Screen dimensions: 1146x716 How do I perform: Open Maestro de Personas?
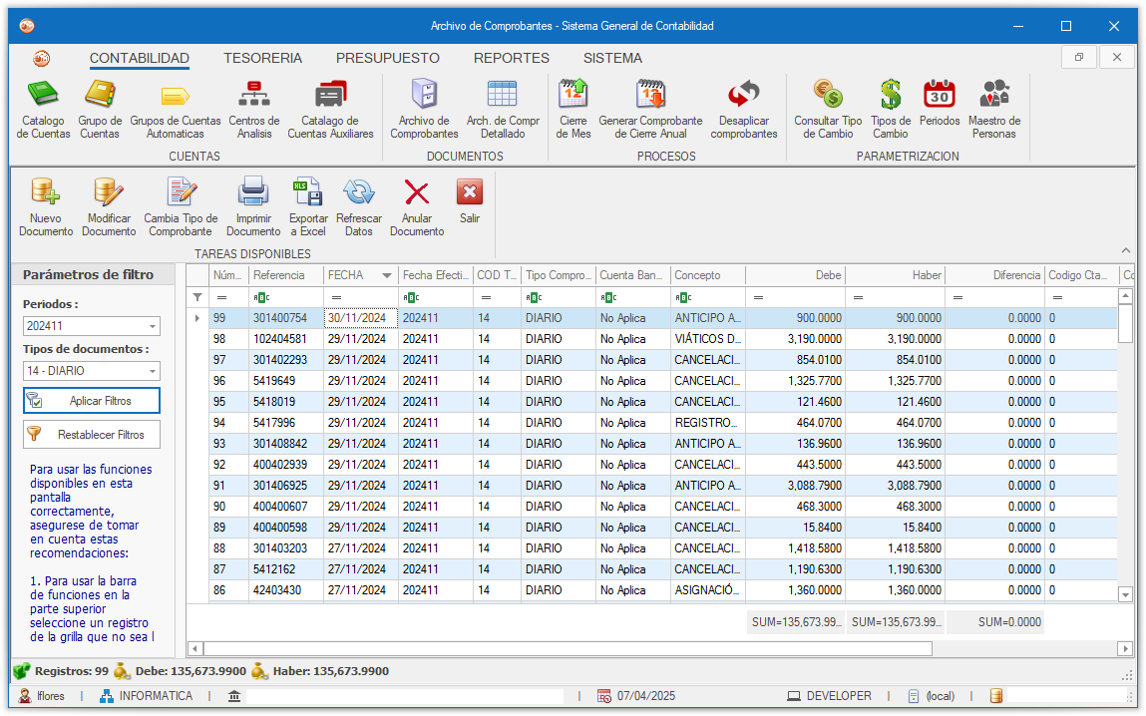pyautogui.click(x=994, y=110)
